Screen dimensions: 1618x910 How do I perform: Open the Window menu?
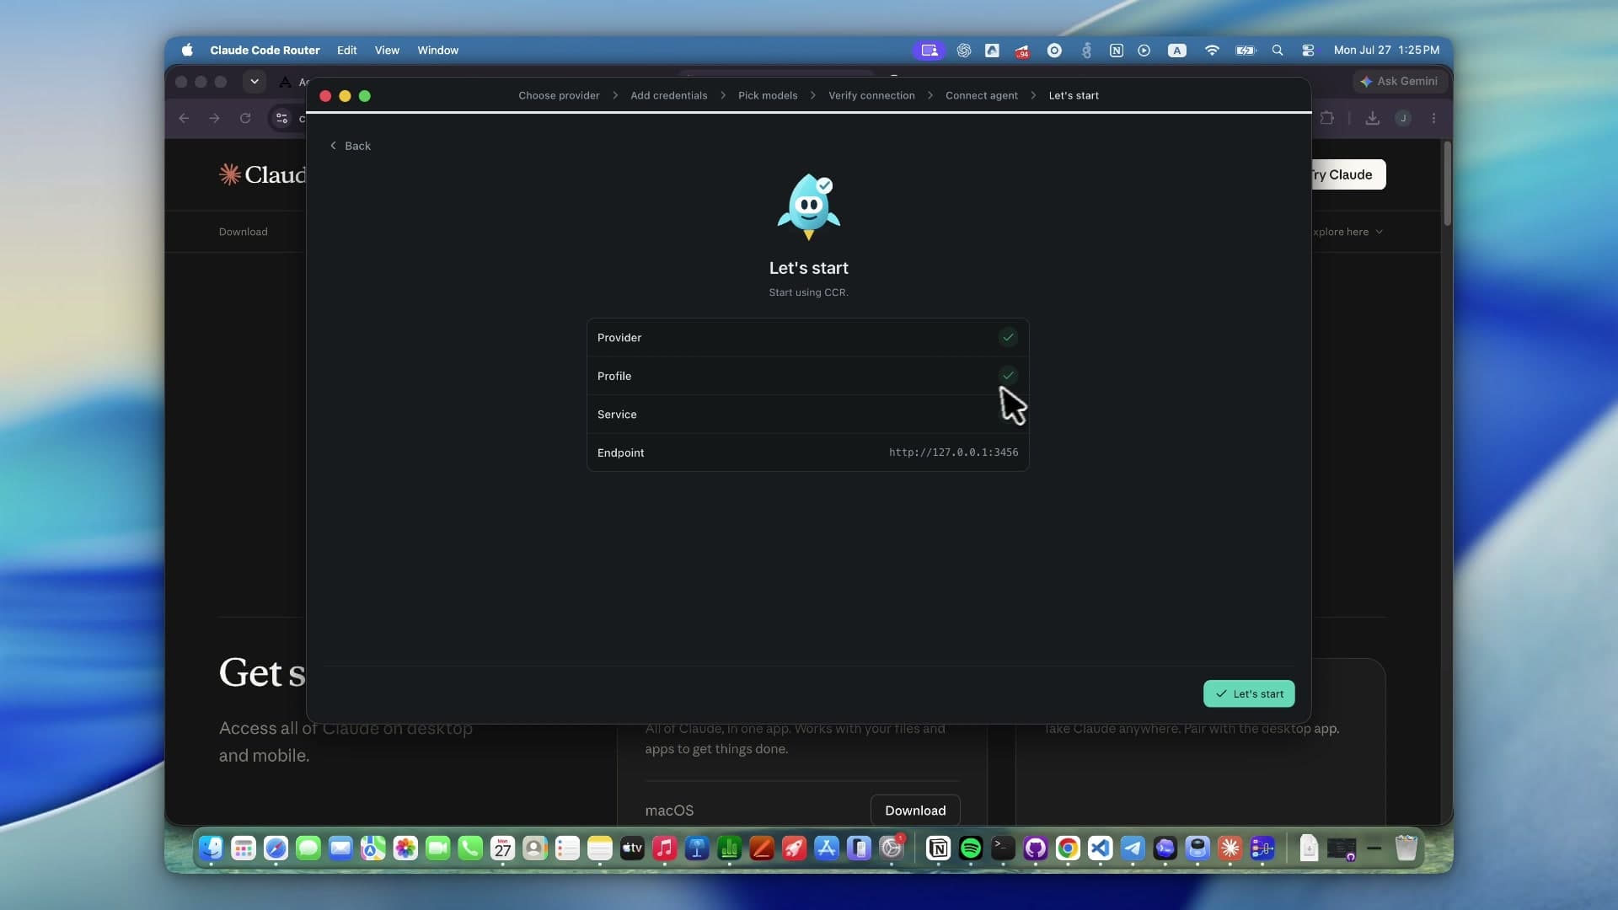pyautogui.click(x=437, y=50)
